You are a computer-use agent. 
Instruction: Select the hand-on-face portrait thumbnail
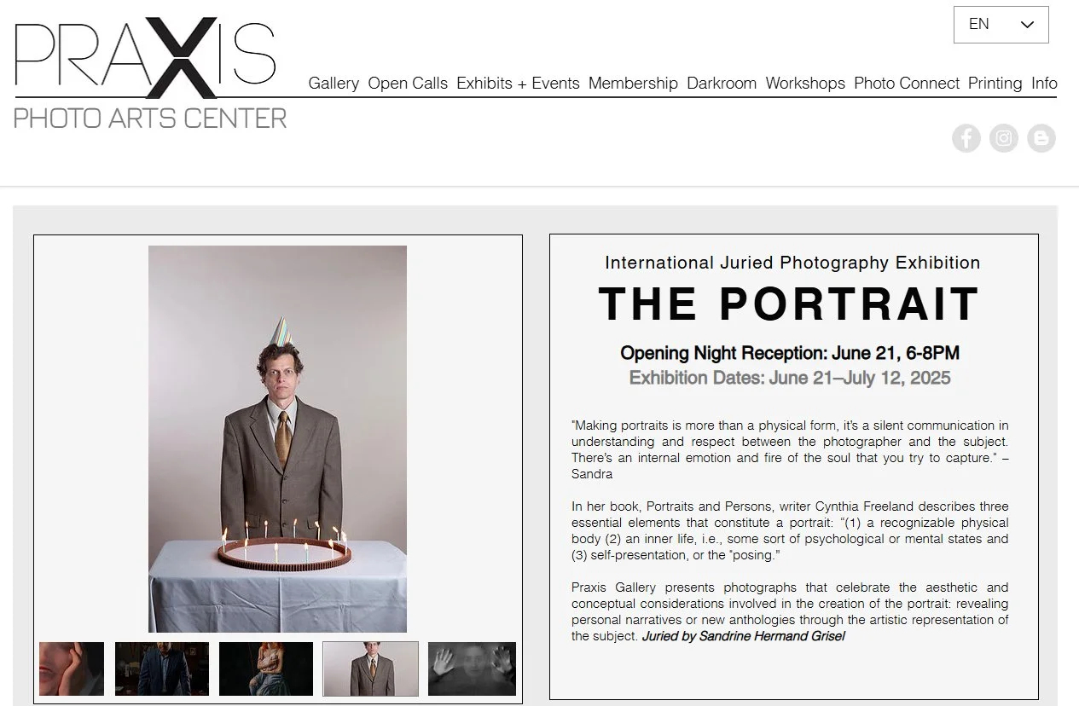pos(72,668)
